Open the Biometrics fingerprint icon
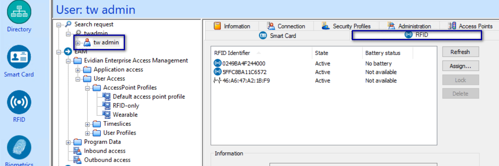This screenshot has width=499, height=166. (x=19, y=147)
